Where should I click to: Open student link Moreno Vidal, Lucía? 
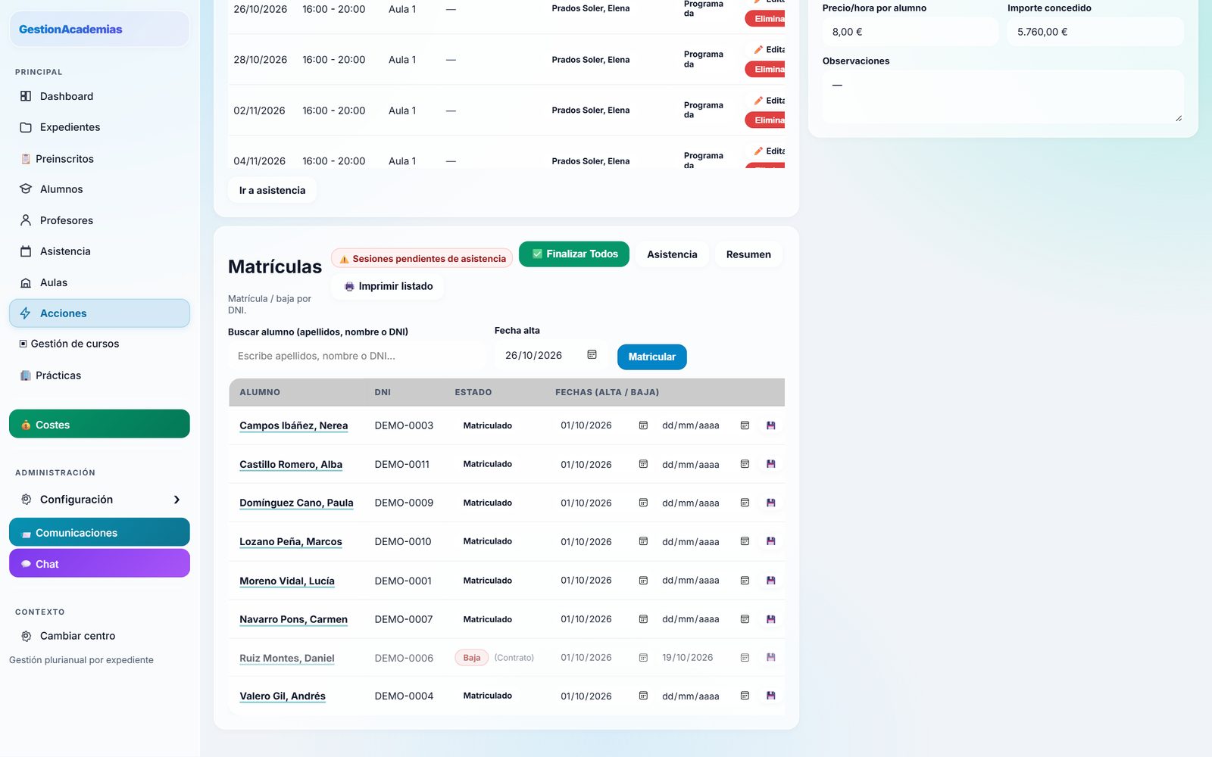pos(287,581)
